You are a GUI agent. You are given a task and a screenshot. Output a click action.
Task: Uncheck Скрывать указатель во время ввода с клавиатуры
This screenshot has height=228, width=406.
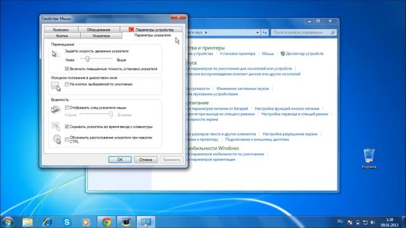(x=67, y=127)
